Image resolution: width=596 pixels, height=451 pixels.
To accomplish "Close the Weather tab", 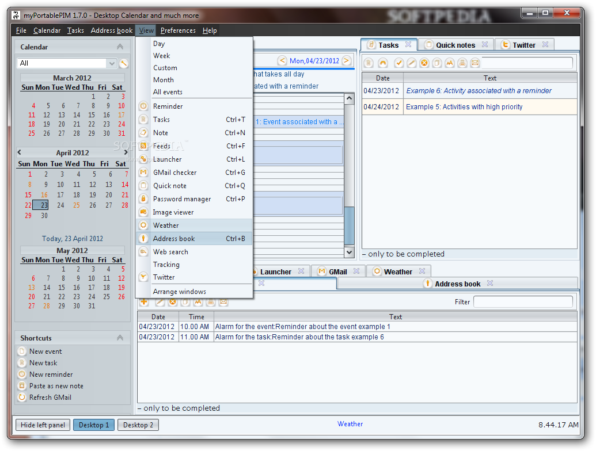I will 422,271.
